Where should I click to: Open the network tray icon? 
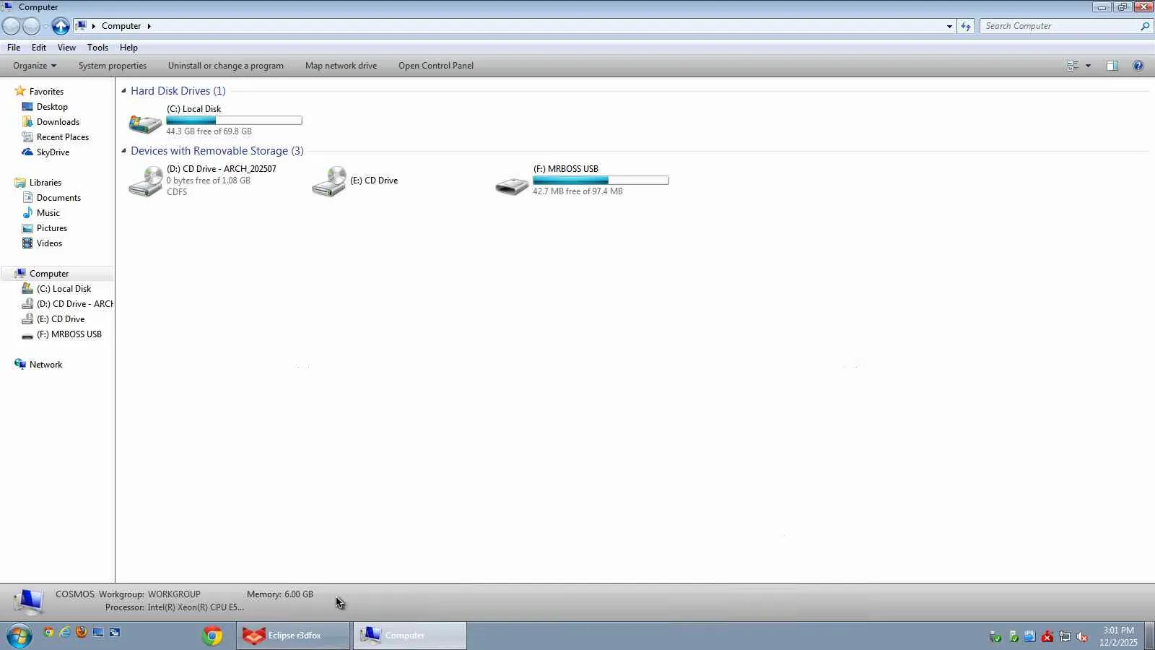[1065, 636]
